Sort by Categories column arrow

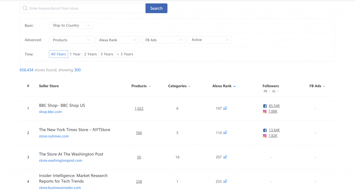point(189,86)
